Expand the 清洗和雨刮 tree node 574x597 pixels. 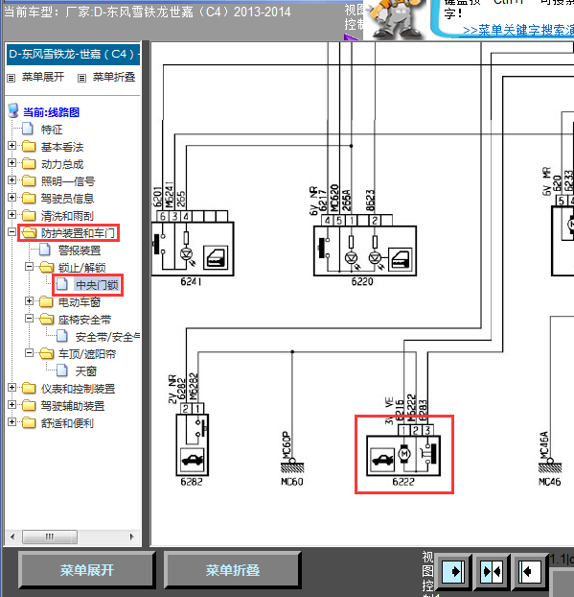pyautogui.click(x=11, y=215)
